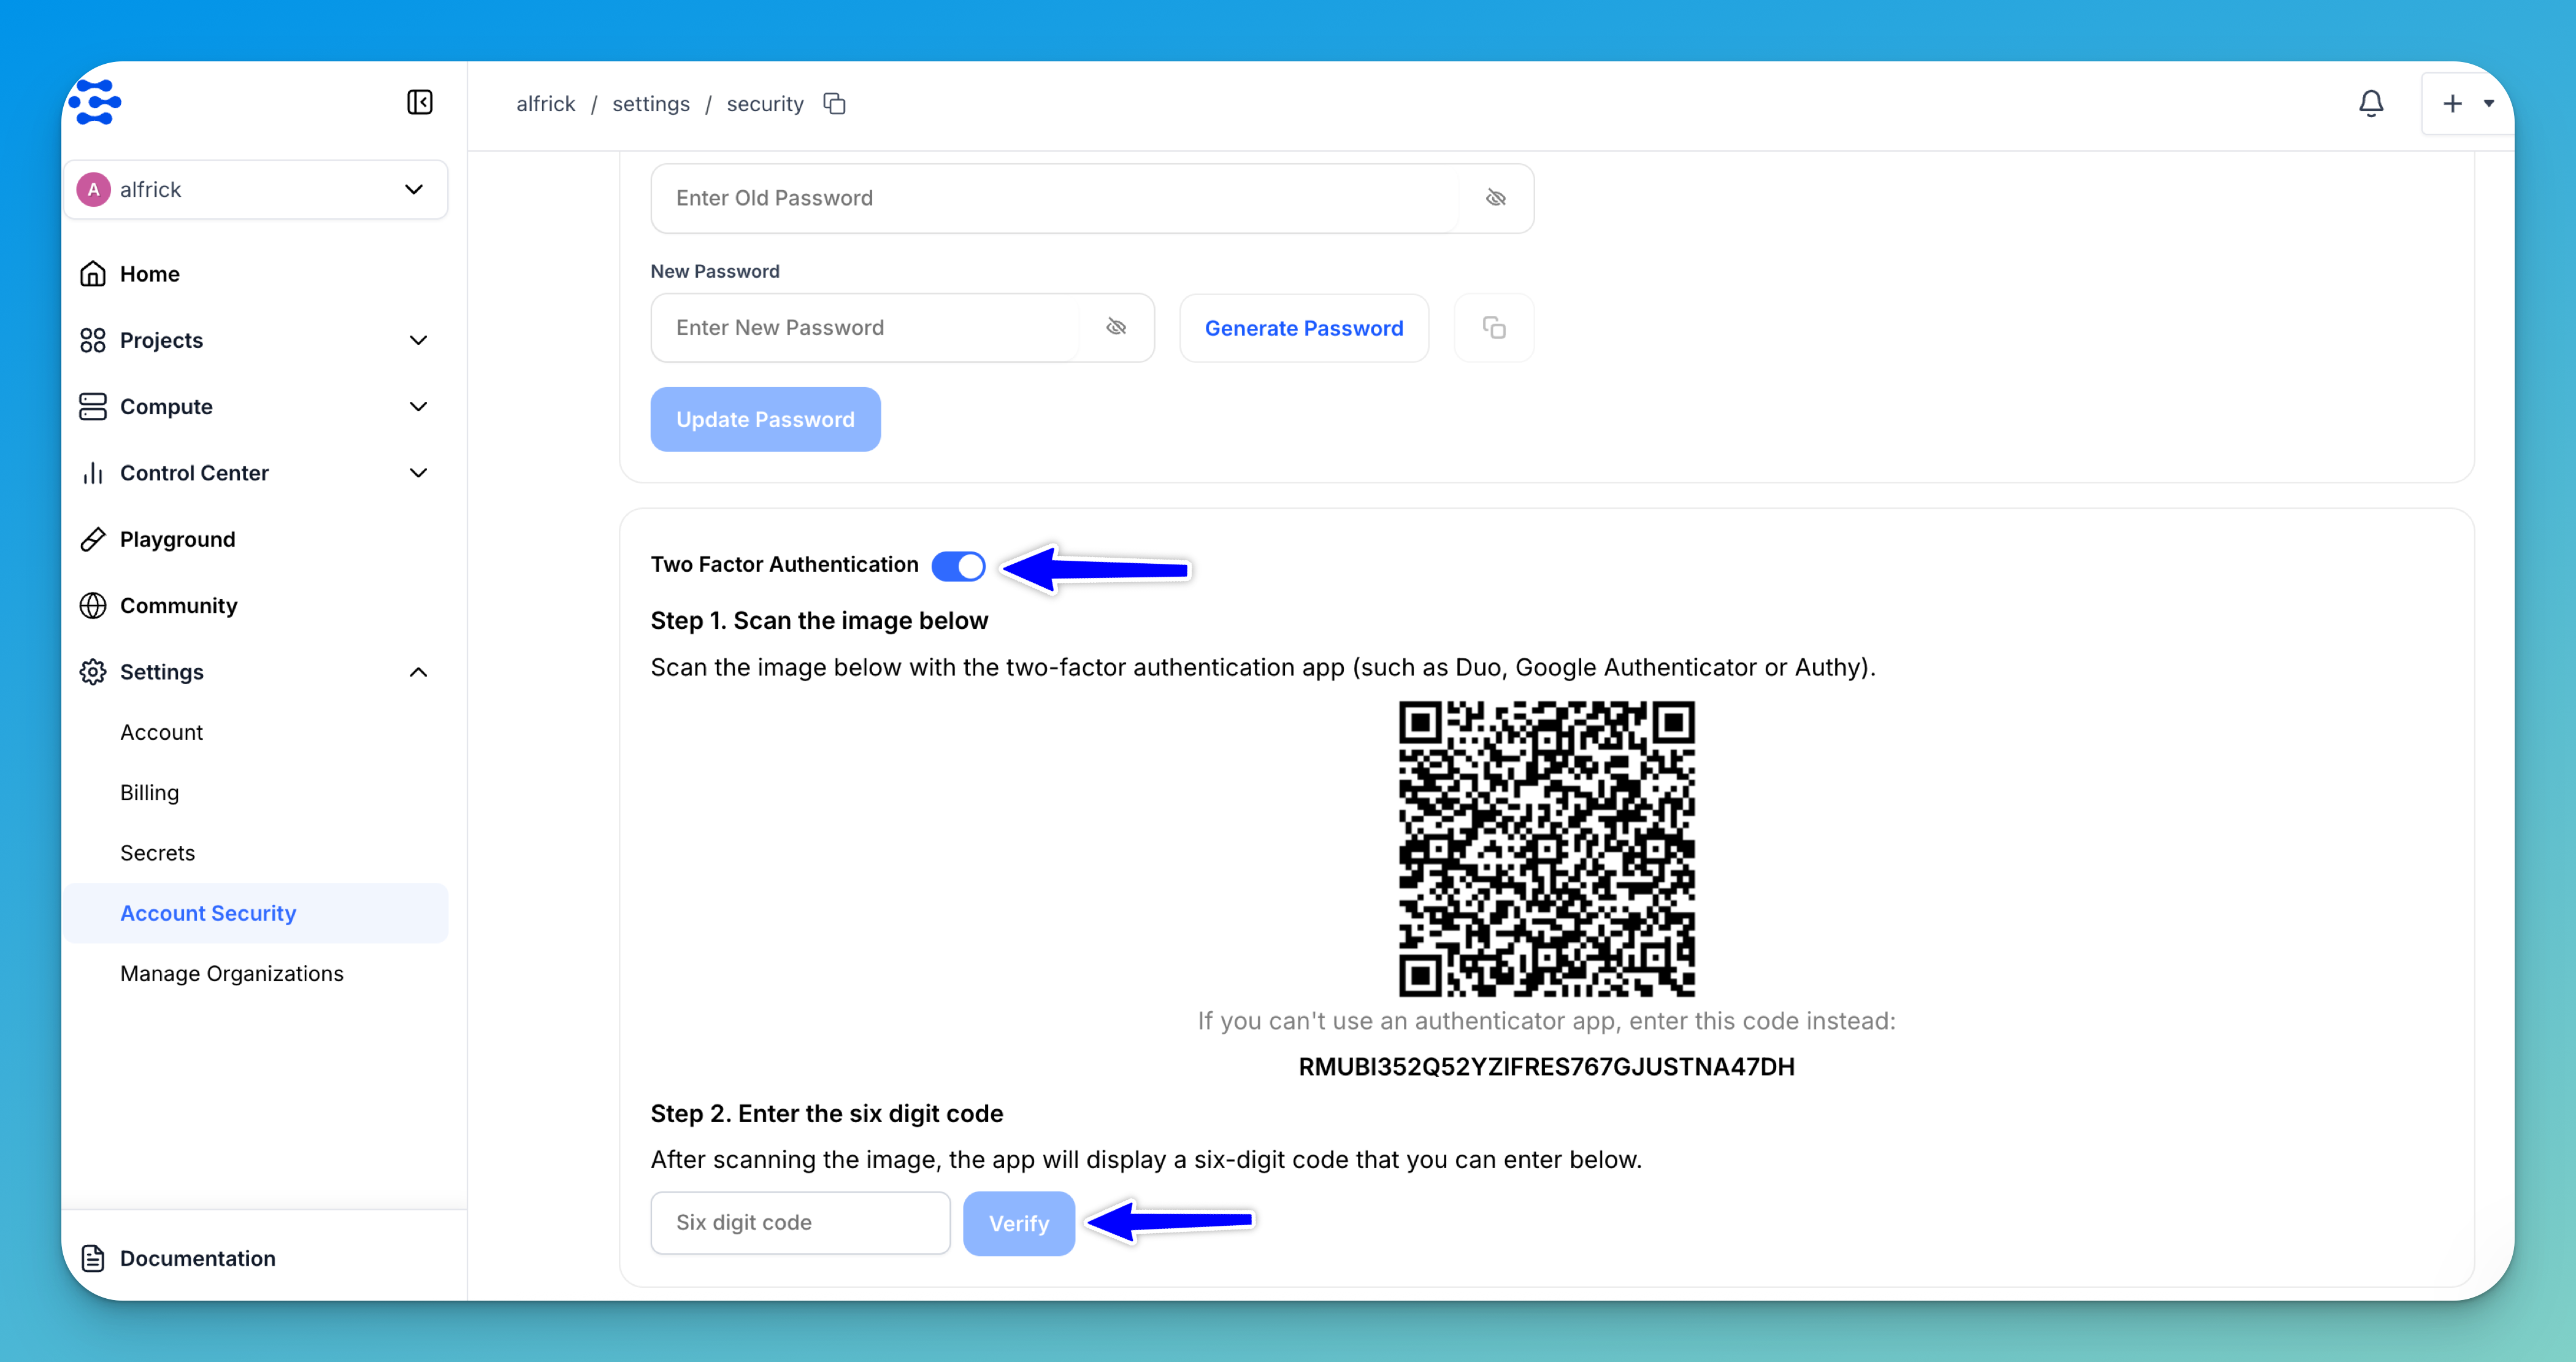Click the copy generated password icon
This screenshot has height=1362, width=2576.
tap(1493, 328)
